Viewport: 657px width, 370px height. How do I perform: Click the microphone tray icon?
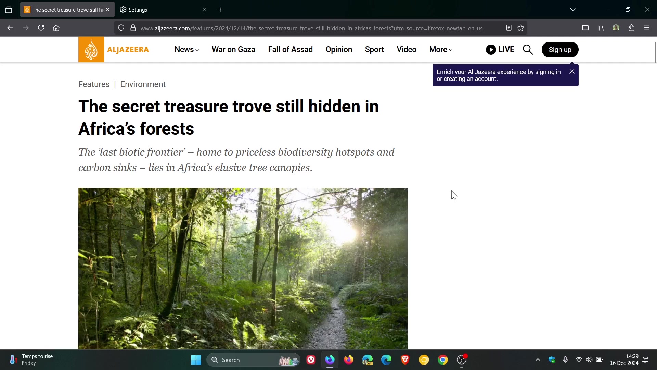[x=565, y=360]
